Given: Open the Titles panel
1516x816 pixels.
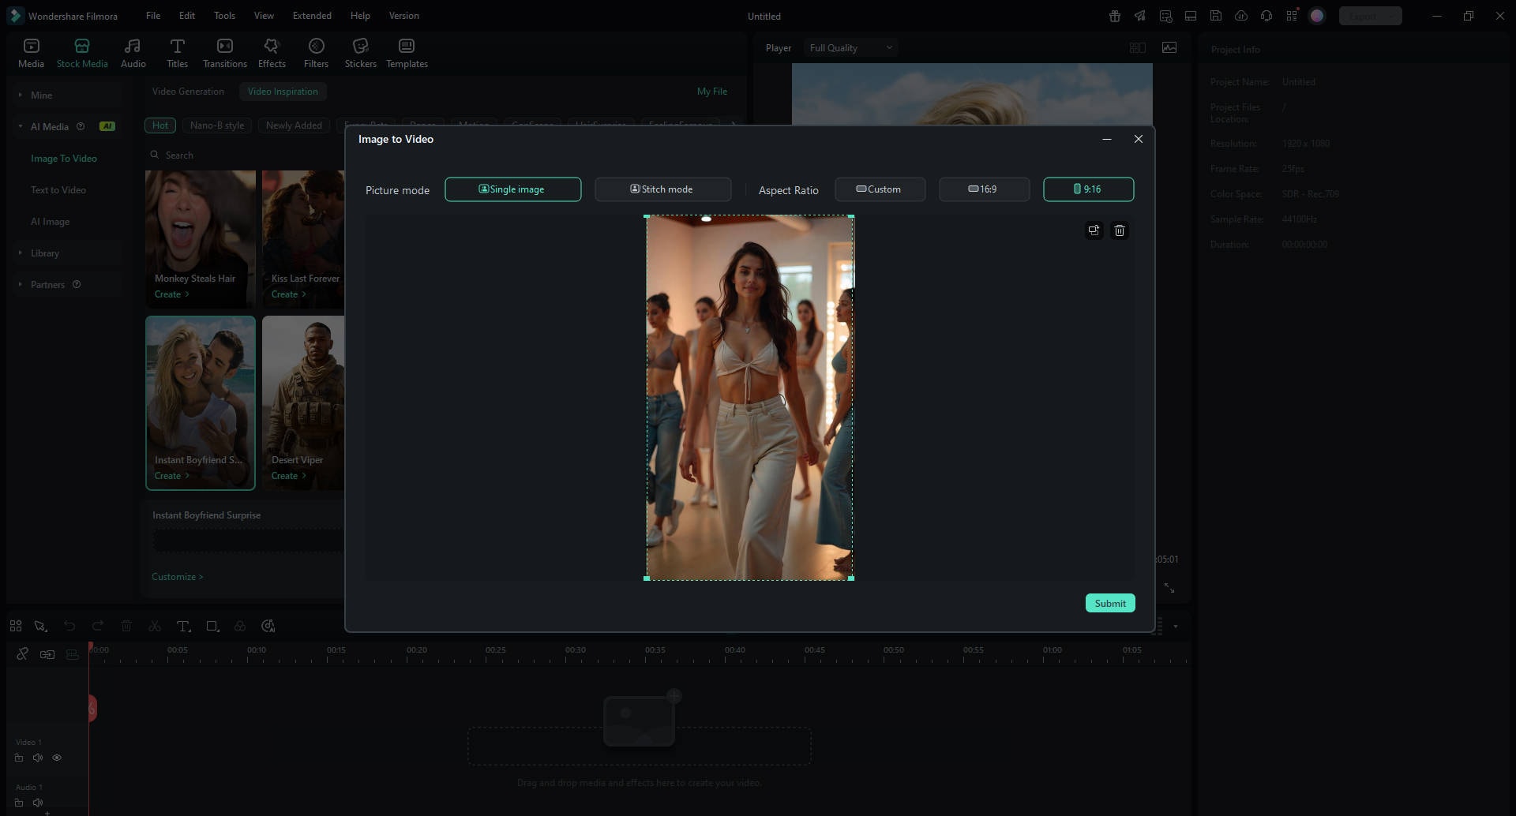Looking at the screenshot, I should (x=177, y=53).
